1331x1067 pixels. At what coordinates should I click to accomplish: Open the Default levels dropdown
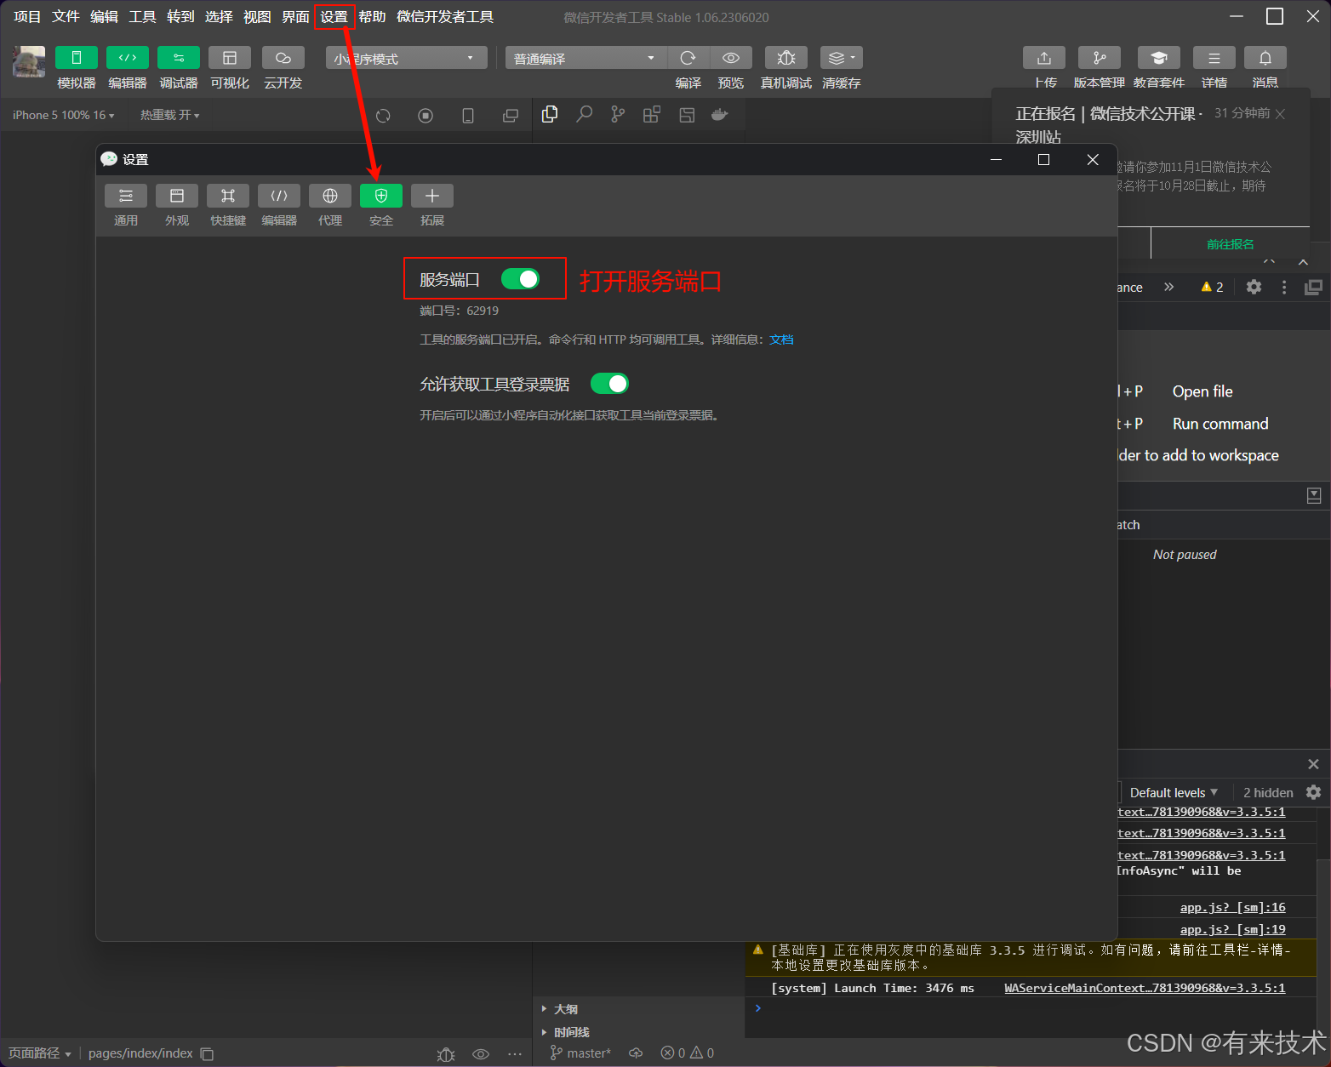[x=1174, y=792]
